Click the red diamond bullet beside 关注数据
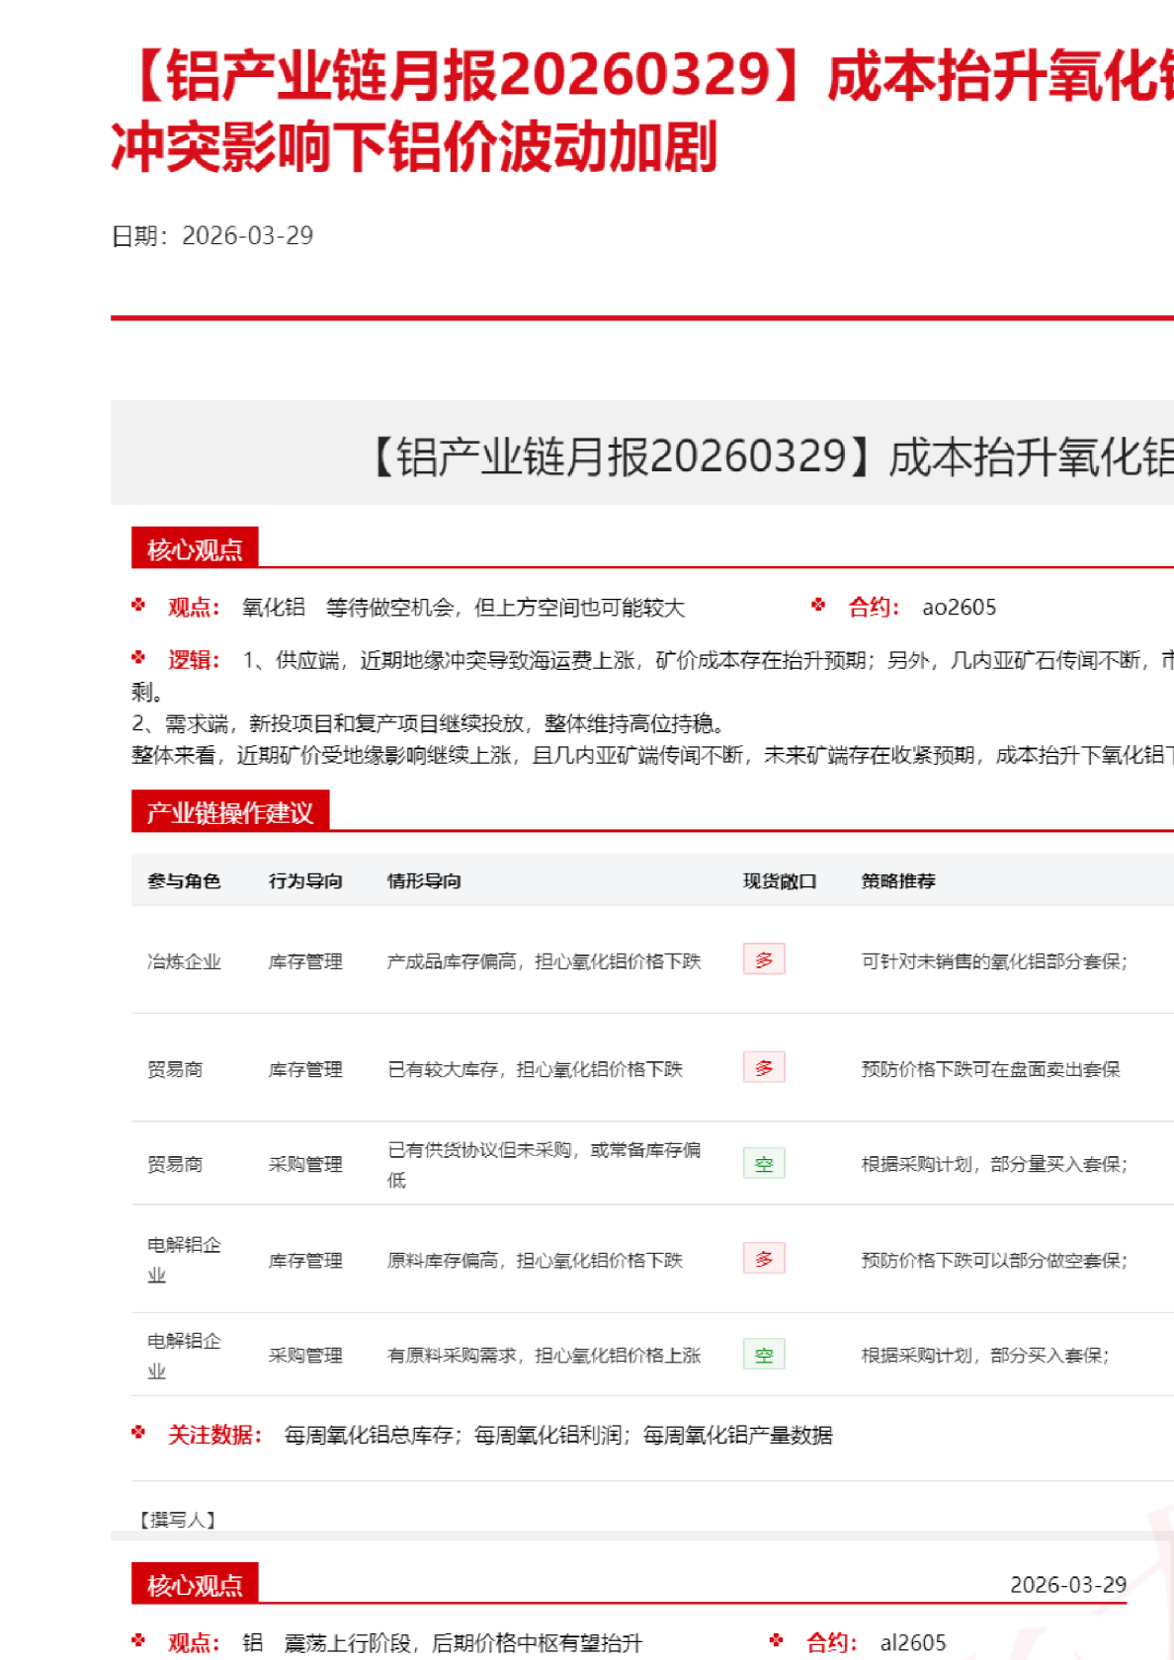Image resolution: width=1174 pixels, height=1660 pixels. [x=138, y=1433]
